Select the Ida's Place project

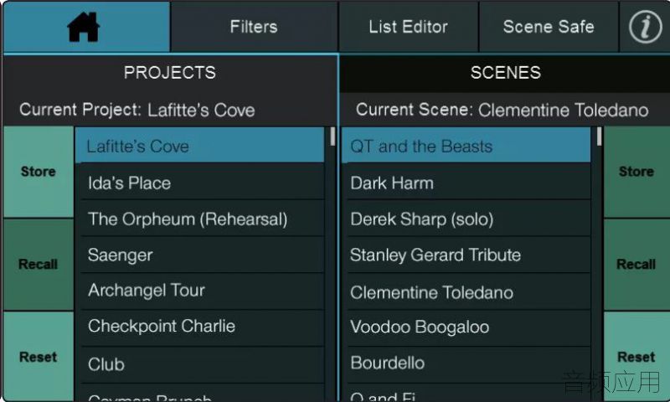coord(199,183)
